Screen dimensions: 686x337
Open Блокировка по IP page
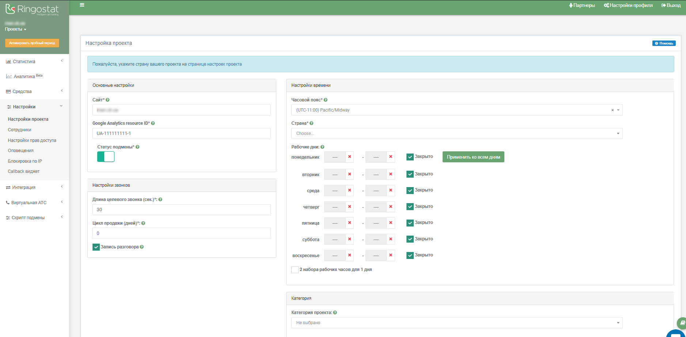coord(25,161)
